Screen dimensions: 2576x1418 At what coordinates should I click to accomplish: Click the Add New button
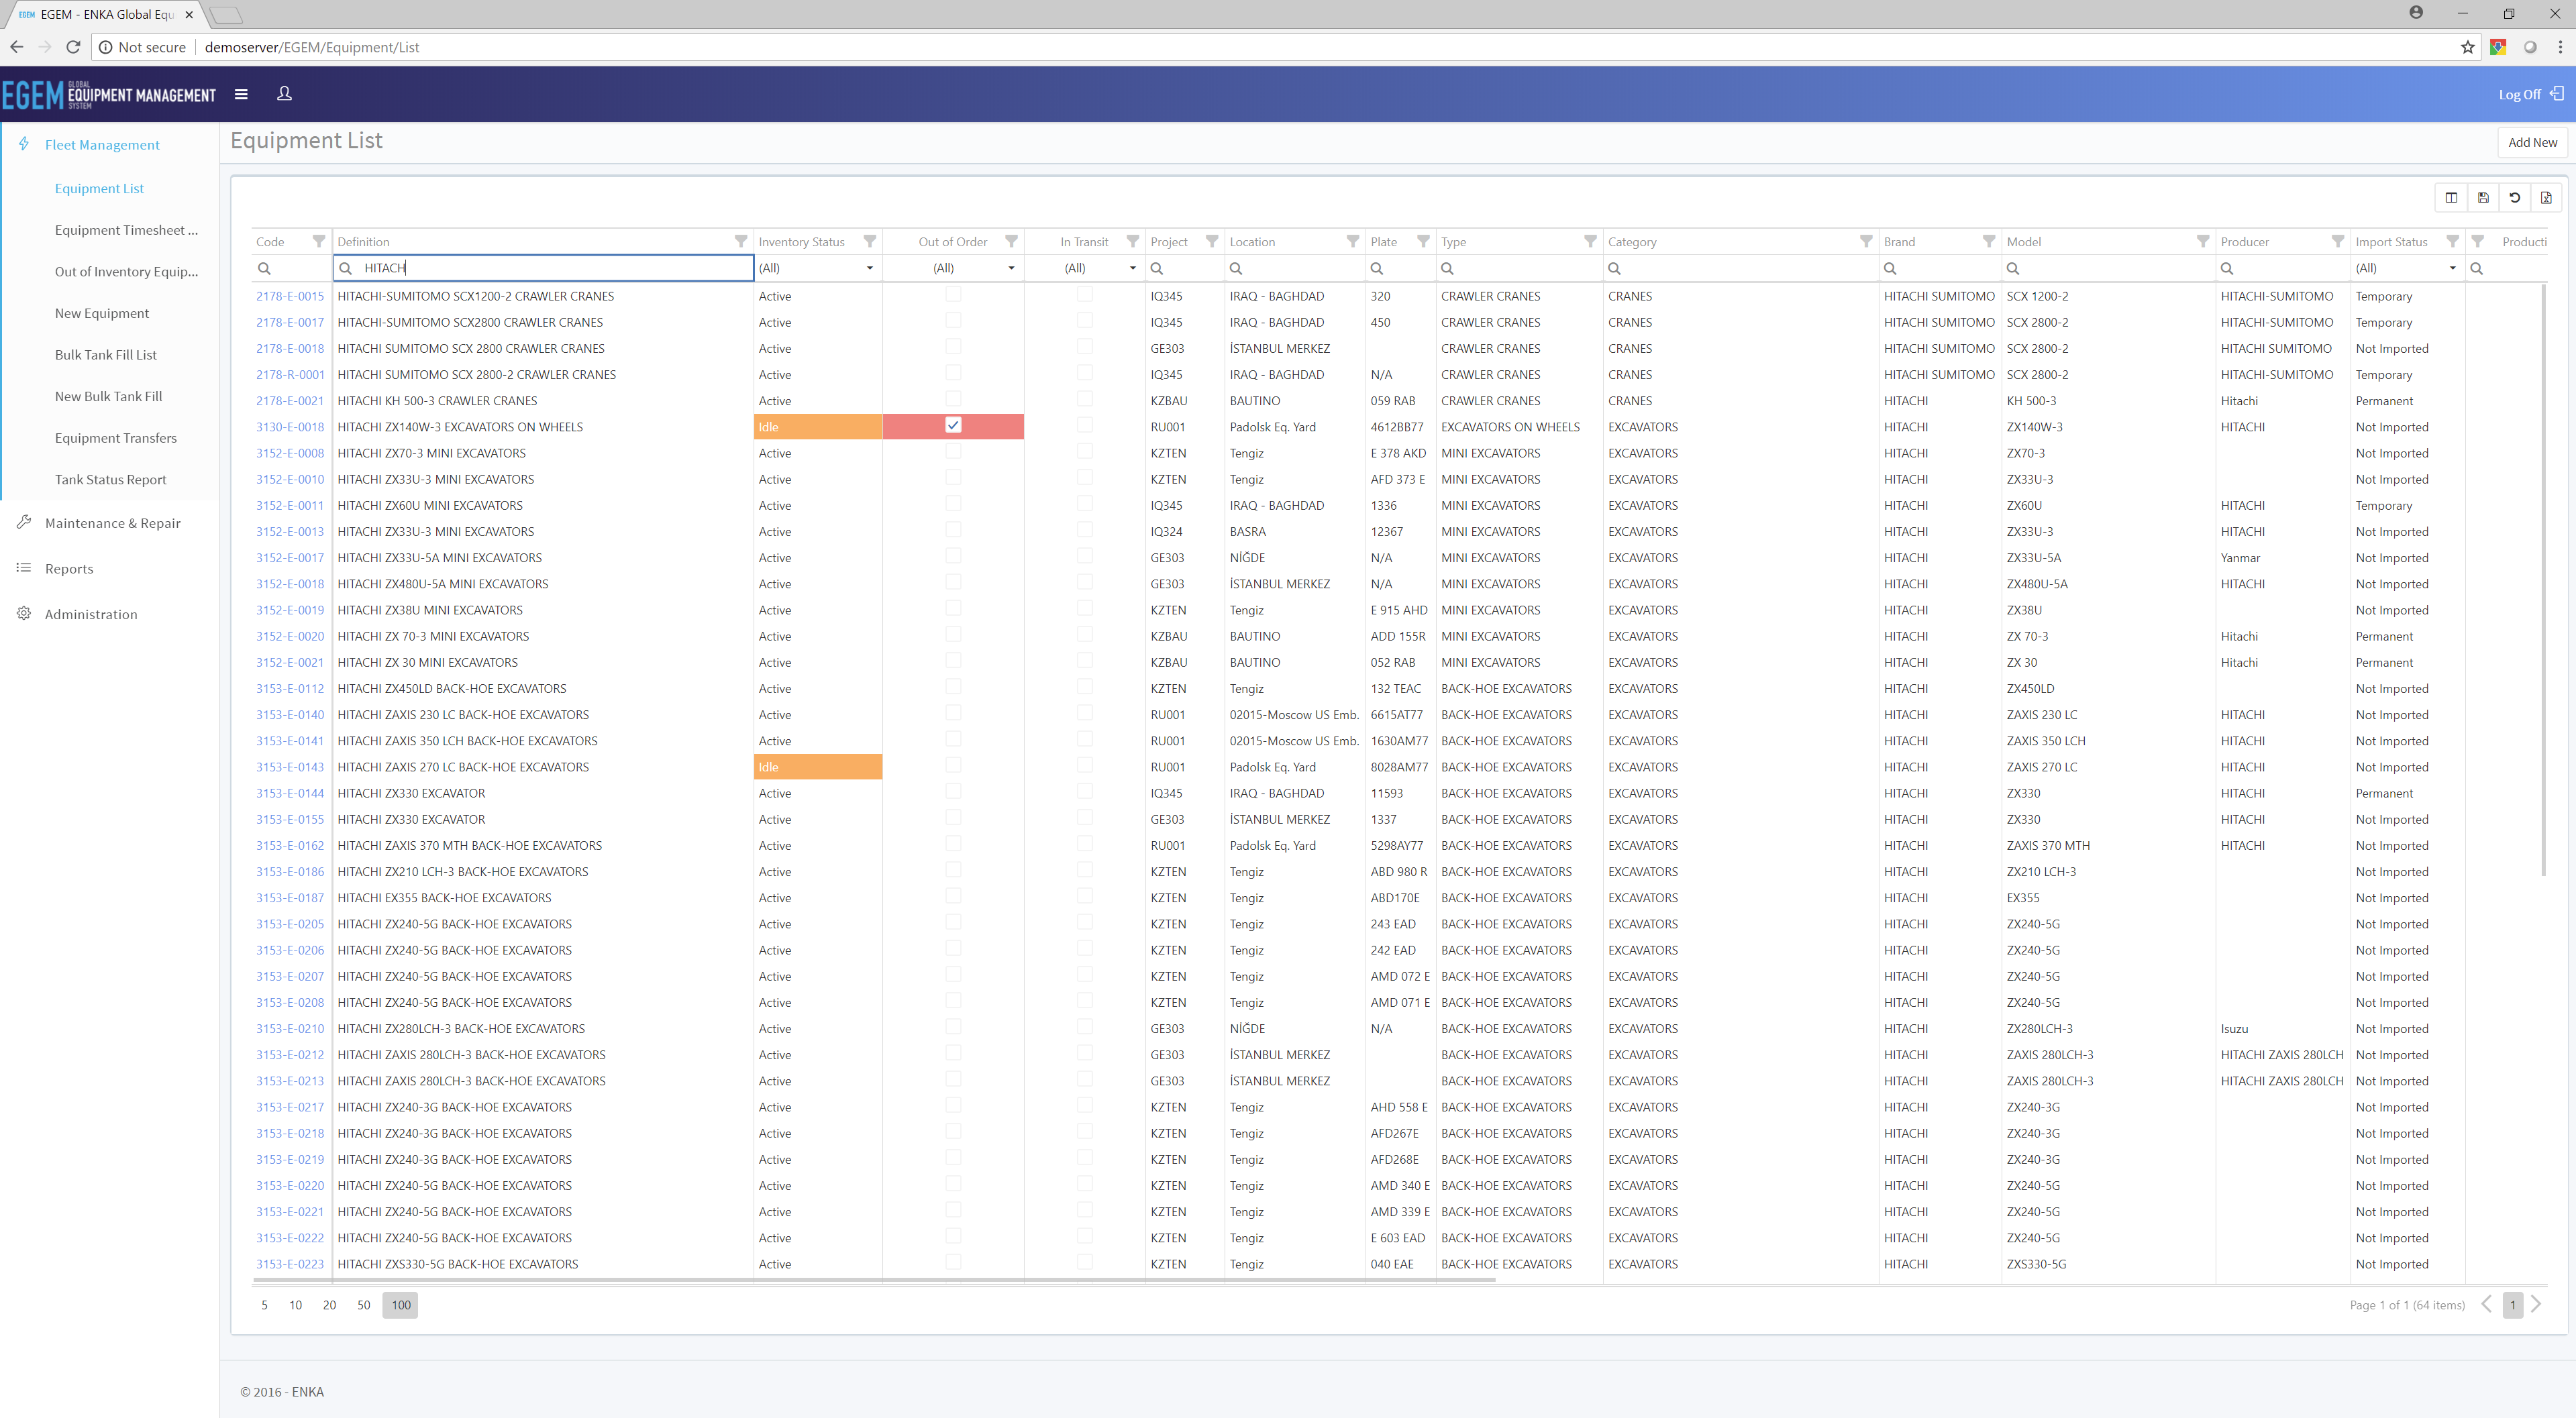[2532, 143]
